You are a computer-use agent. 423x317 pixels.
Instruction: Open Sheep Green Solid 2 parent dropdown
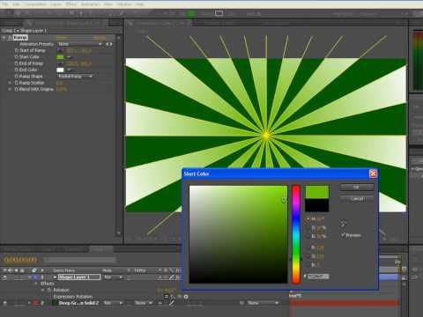click(x=262, y=303)
